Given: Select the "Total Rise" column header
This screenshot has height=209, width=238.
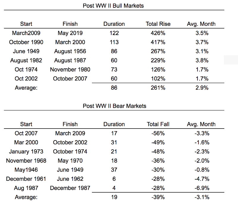Looking at the screenshot, I should pos(158,24).
